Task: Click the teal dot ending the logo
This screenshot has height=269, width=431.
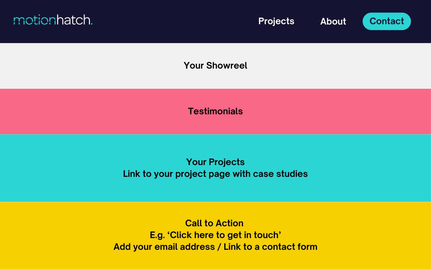Action: (92, 24)
